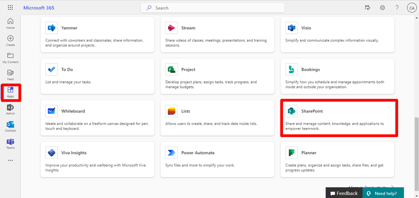Open the CA account avatar
This screenshot has width=419, height=198.
click(x=411, y=8)
